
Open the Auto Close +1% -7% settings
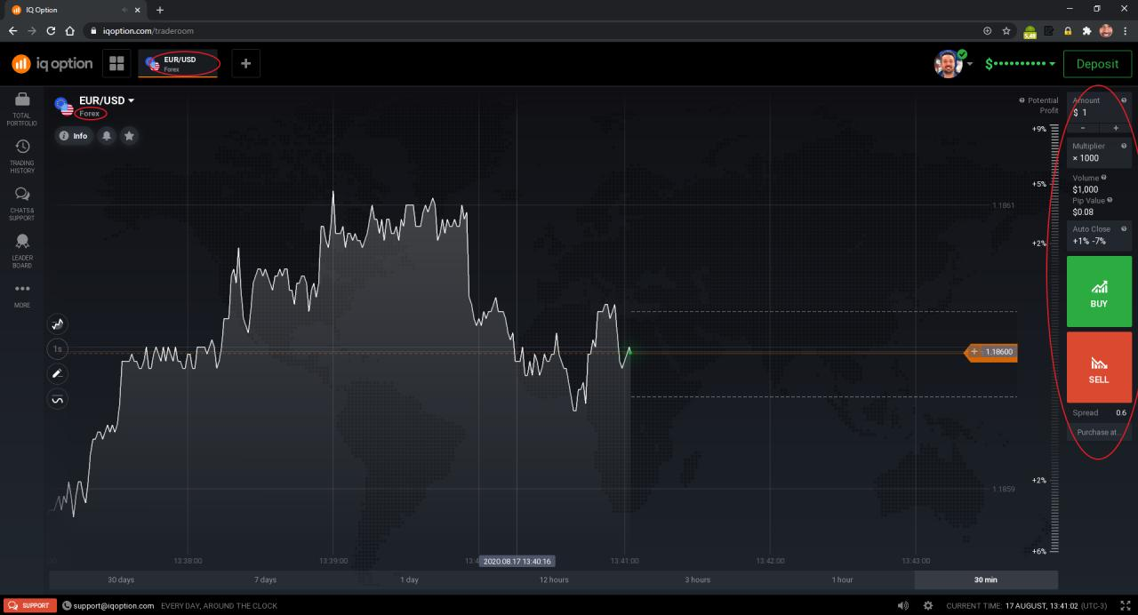click(x=1099, y=236)
